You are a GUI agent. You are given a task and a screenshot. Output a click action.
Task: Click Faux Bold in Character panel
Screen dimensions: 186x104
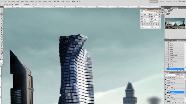coord(142,24)
